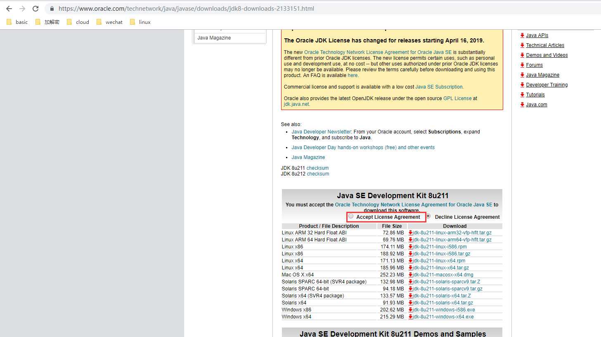Click the padlock icon in the address bar

(x=52, y=8)
